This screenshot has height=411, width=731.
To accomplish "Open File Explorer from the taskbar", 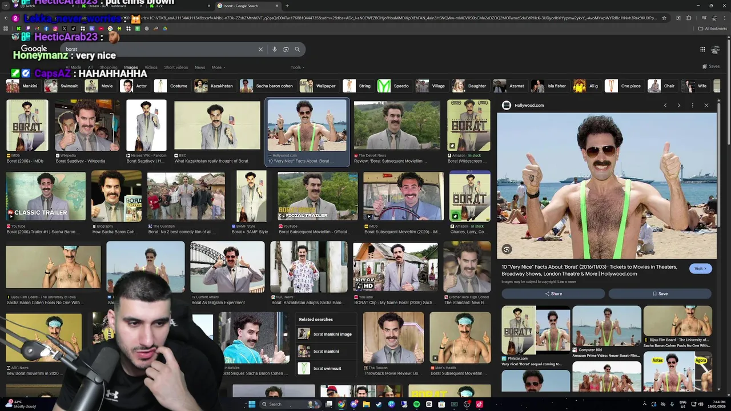I will click(366, 404).
